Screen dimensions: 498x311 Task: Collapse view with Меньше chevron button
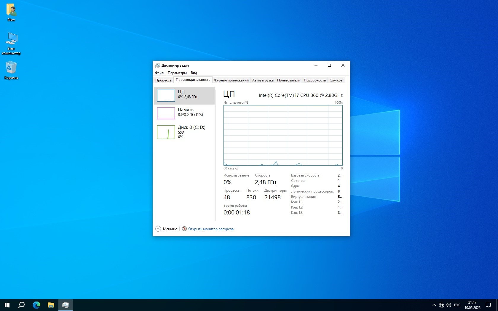pos(158,229)
